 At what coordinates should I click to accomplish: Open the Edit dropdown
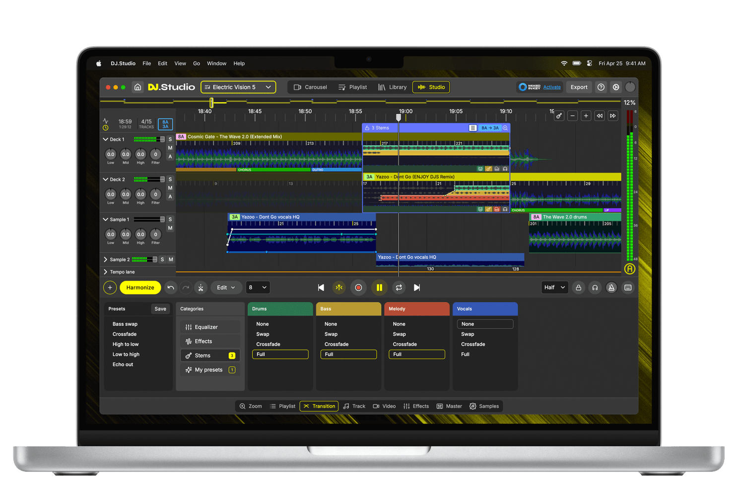[x=226, y=287]
